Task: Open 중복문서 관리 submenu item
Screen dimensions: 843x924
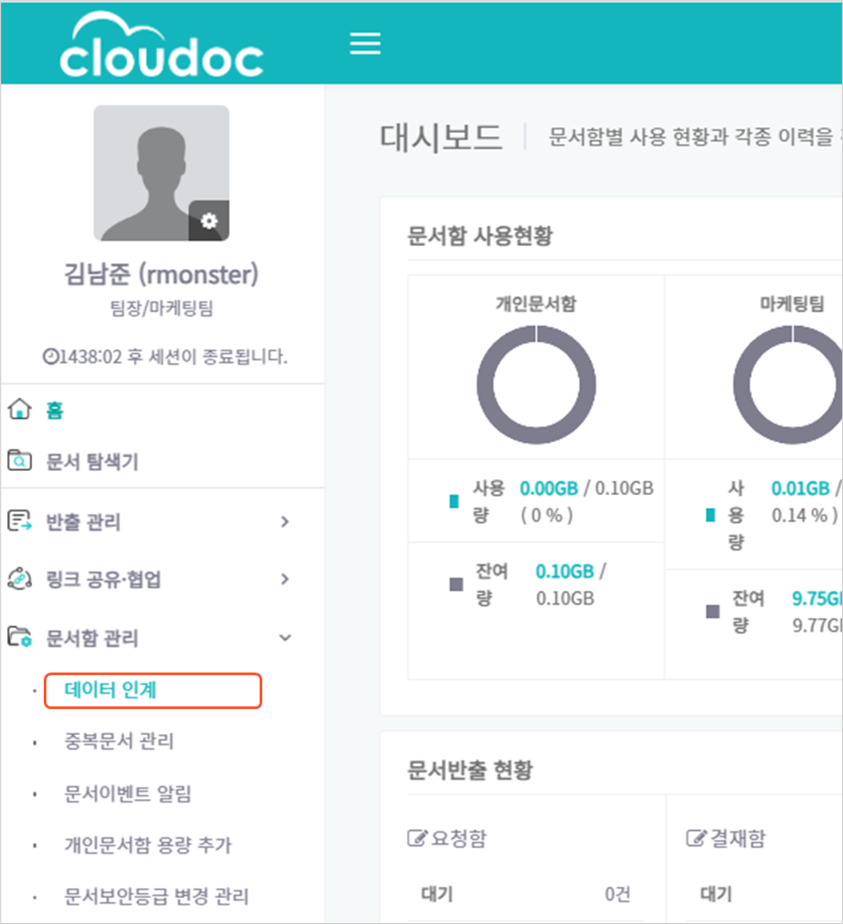Action: point(119,741)
